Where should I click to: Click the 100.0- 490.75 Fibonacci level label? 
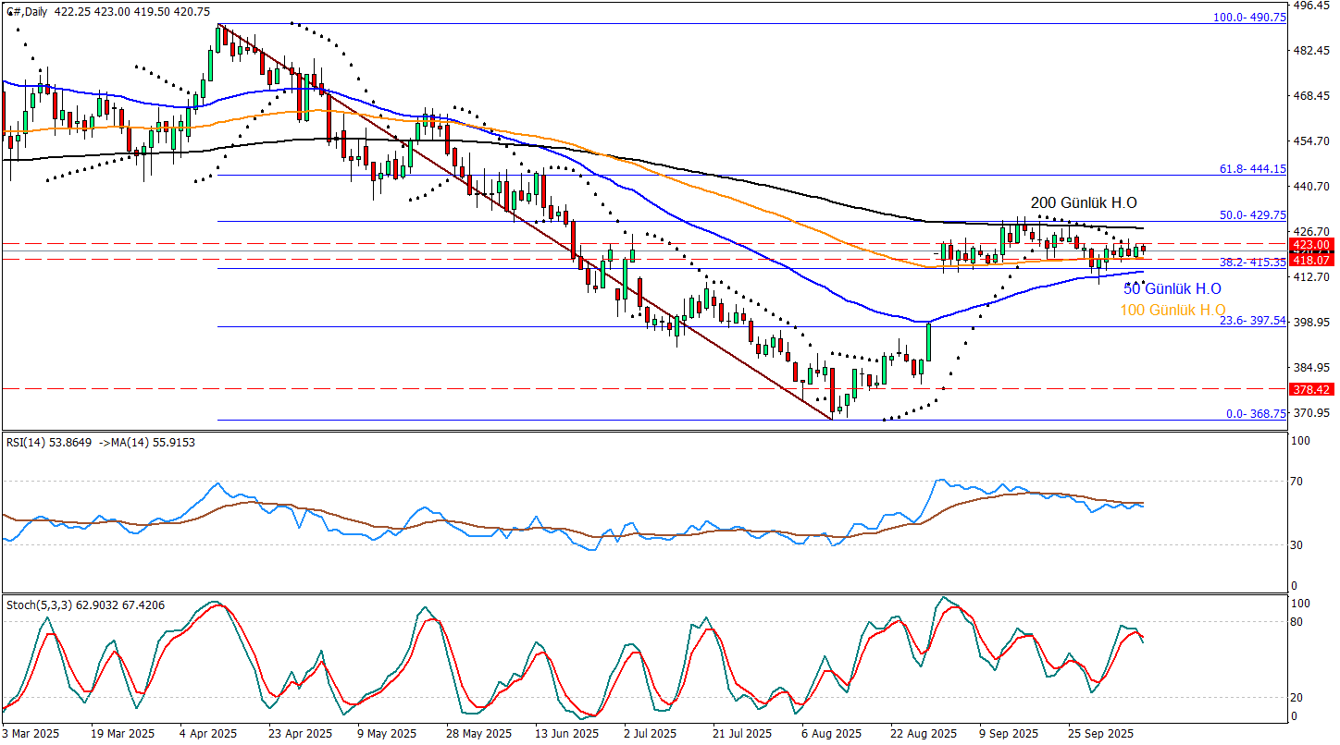[1249, 18]
